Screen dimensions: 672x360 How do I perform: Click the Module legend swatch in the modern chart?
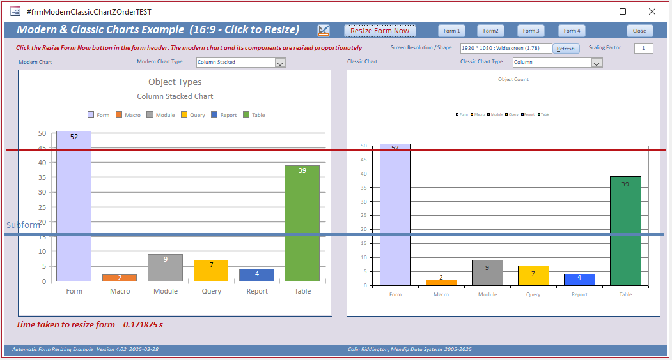[x=150, y=115]
